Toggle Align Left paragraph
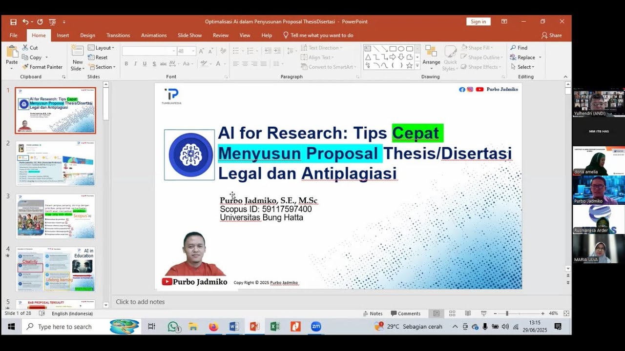 click(236, 64)
